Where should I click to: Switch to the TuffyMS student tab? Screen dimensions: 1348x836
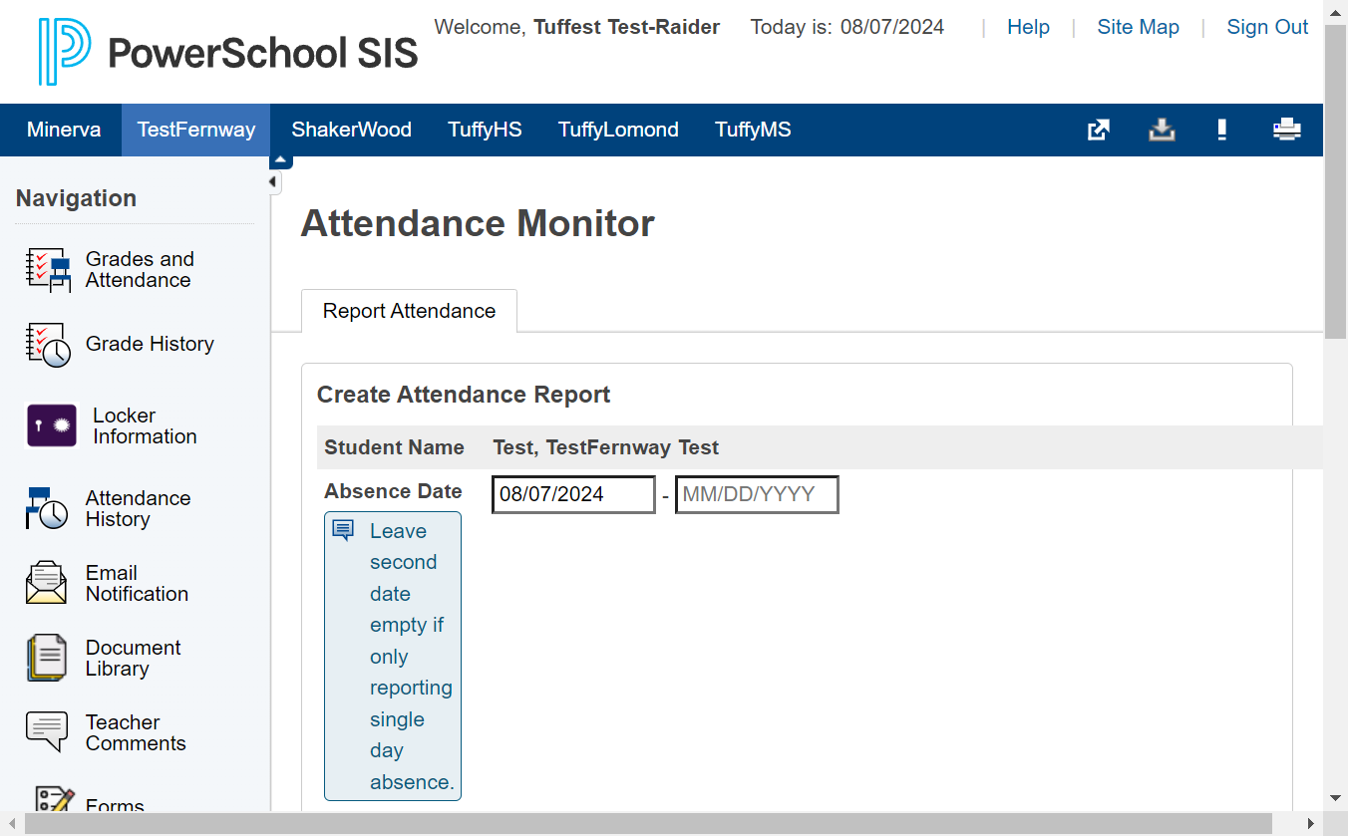pyautogui.click(x=753, y=130)
